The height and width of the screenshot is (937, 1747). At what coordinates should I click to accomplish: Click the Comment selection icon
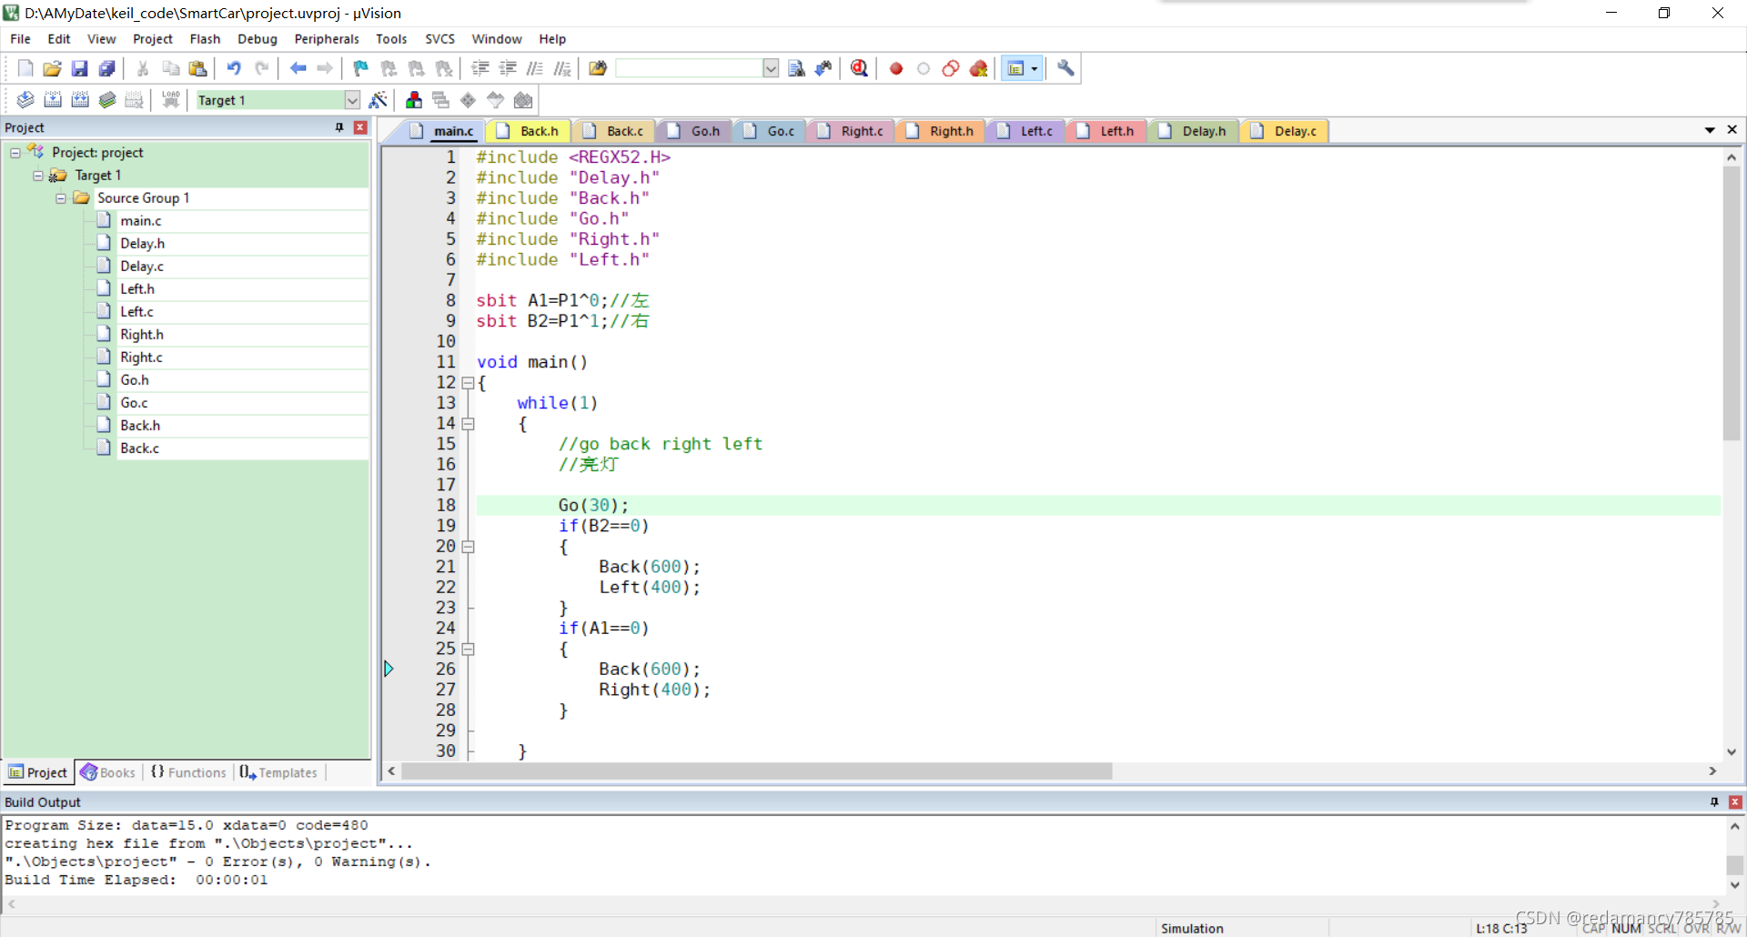point(535,68)
